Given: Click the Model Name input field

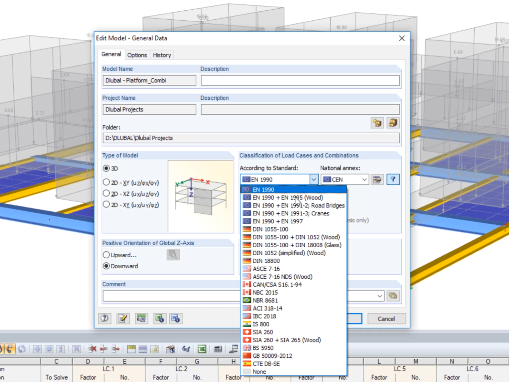Looking at the screenshot, I should 149,80.
